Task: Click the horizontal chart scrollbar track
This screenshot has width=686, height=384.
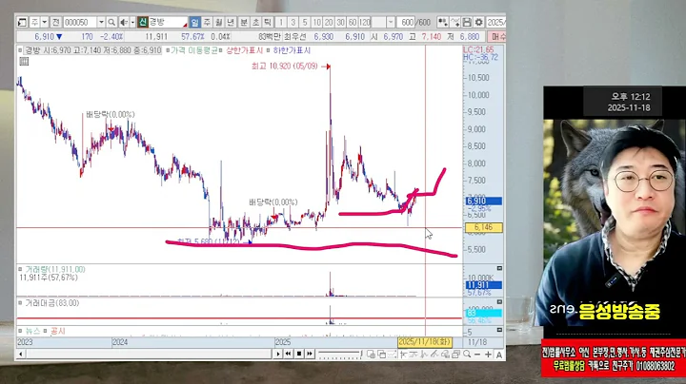Action: [x=149, y=354]
